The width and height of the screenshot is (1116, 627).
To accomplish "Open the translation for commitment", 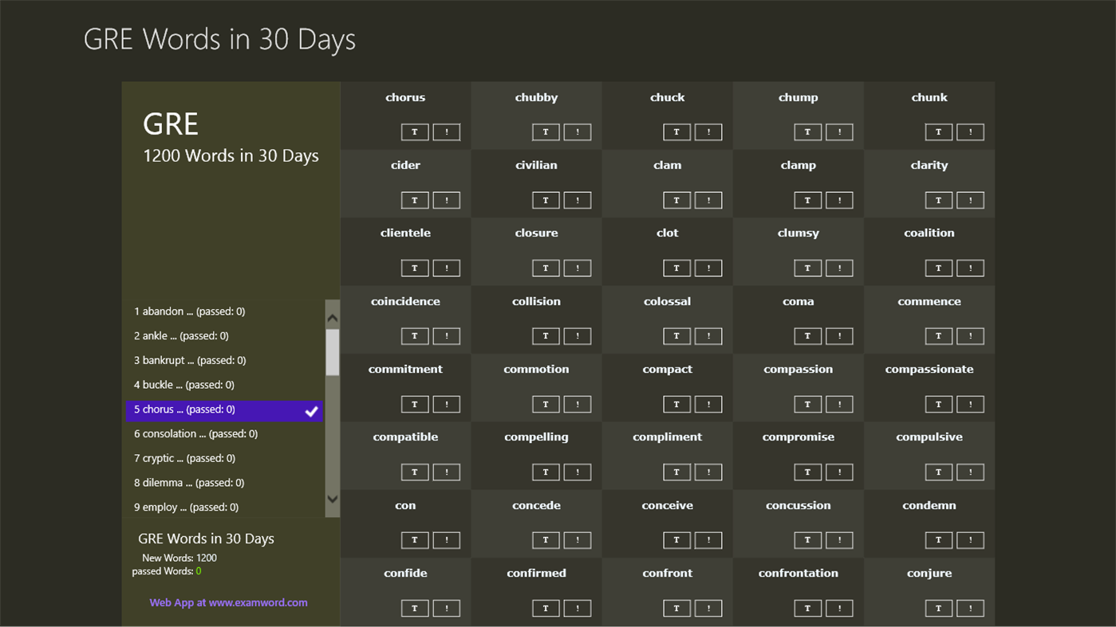I will coord(415,404).
